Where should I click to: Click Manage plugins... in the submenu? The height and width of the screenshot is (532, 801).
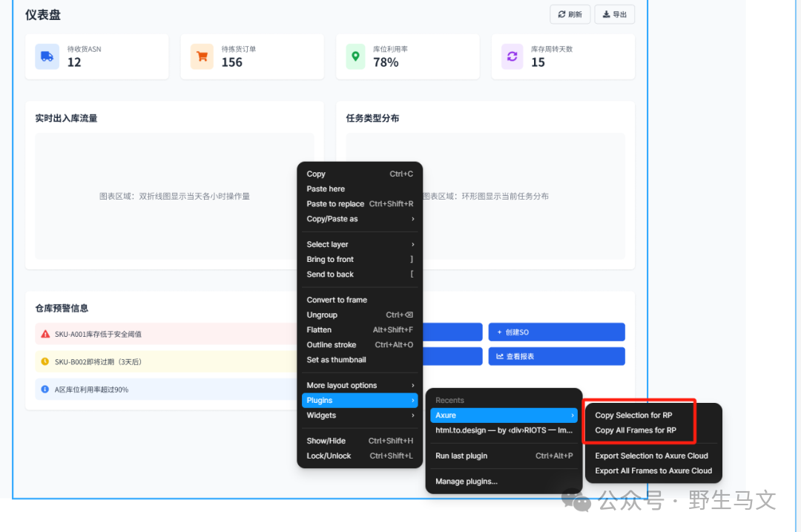pos(467,482)
